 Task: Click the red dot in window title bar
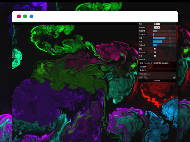coord(19,16)
